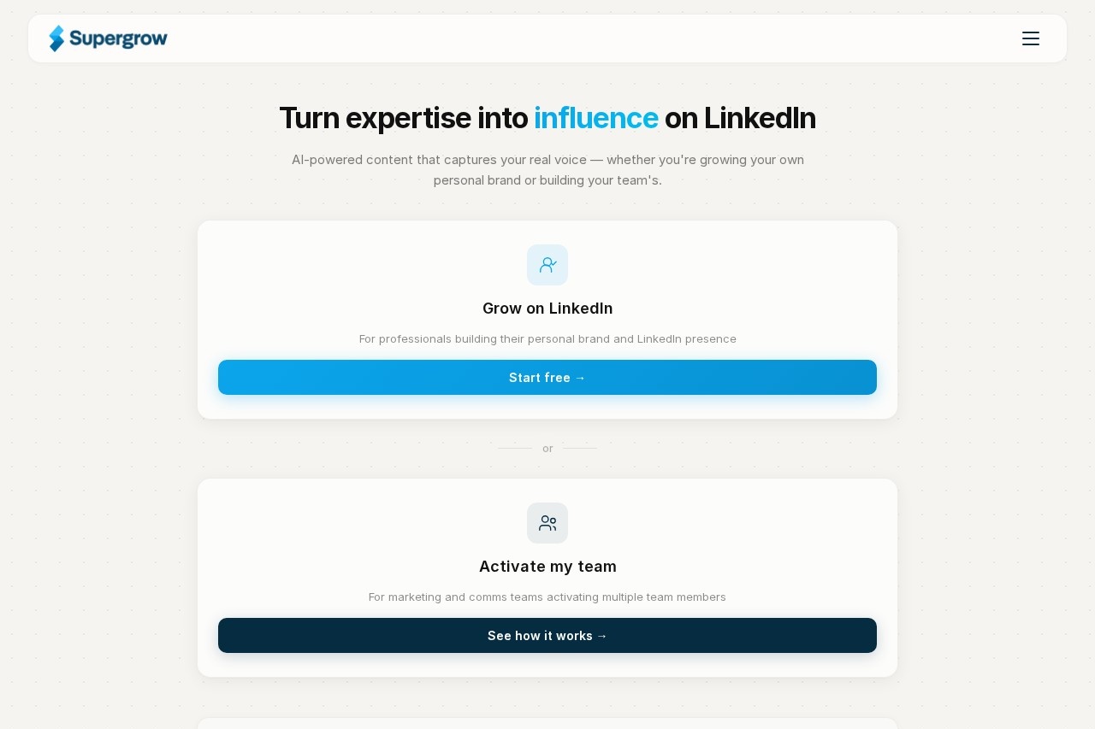Click the Supergrow wordmark text
1095x729 pixels.
coord(118,38)
